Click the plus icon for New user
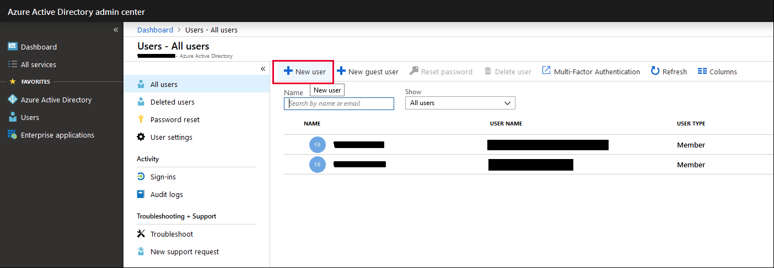Image resolution: width=774 pixels, height=268 pixels. click(288, 71)
